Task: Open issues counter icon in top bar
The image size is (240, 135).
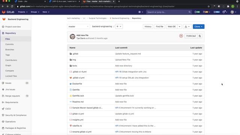Action: (197, 12)
